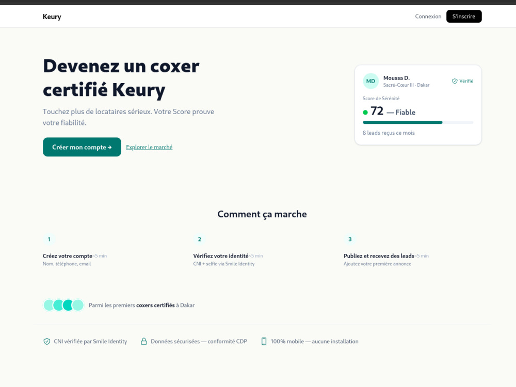Viewport: 516px width, 387px height.
Task: Select the step 1 number badge
Action: pyautogui.click(x=49, y=239)
